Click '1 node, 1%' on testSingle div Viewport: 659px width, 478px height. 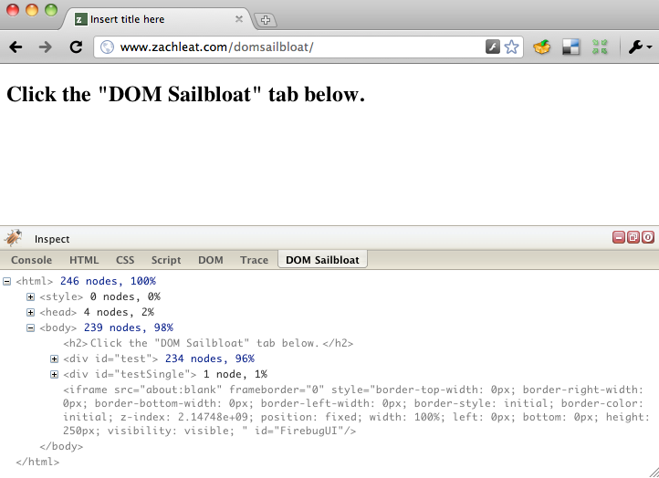235,374
